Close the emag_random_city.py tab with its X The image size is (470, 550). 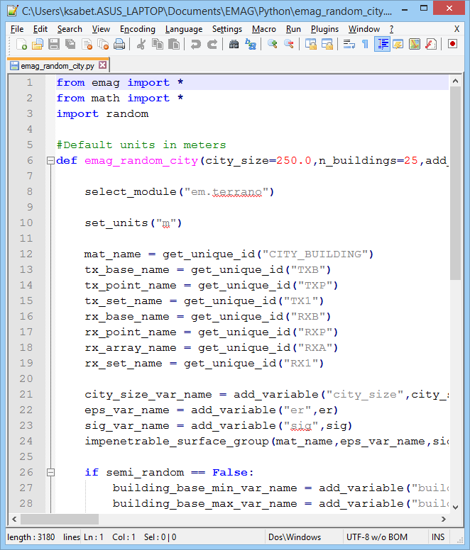(x=102, y=65)
